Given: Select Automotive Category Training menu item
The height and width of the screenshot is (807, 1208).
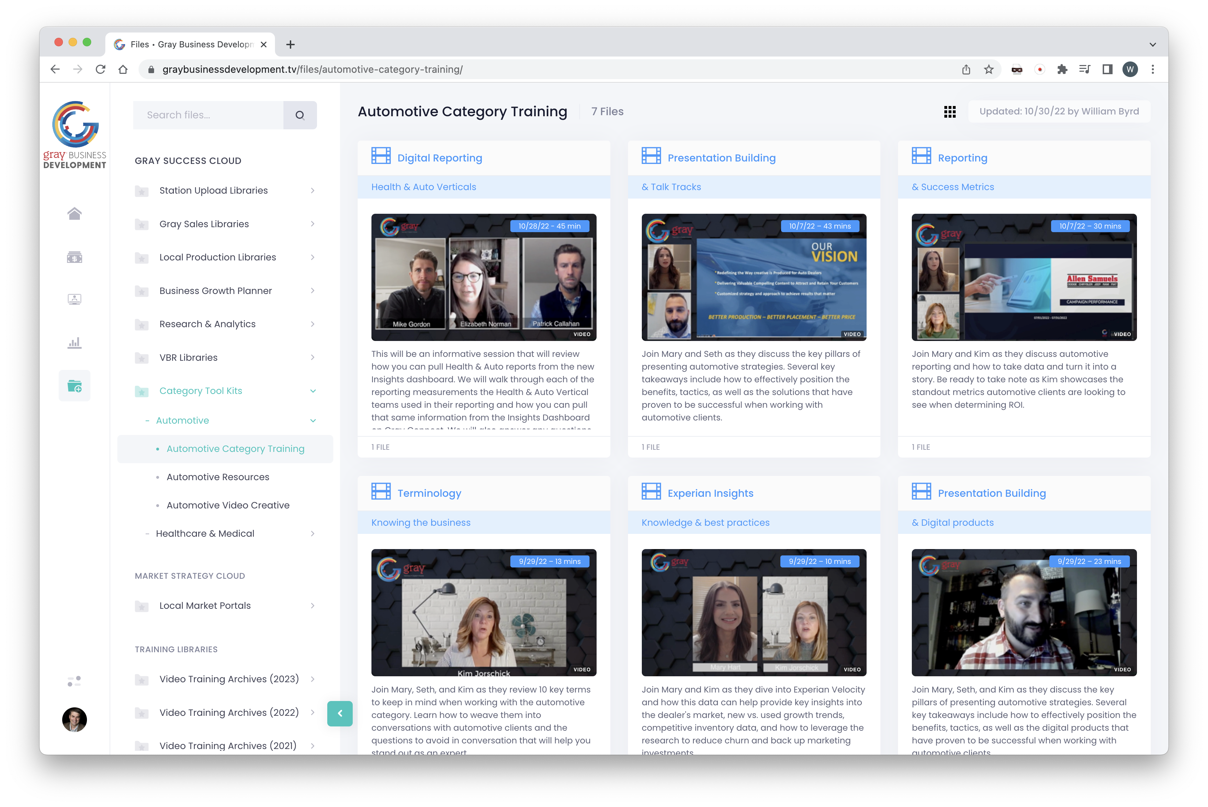Looking at the screenshot, I should [x=225, y=449].
